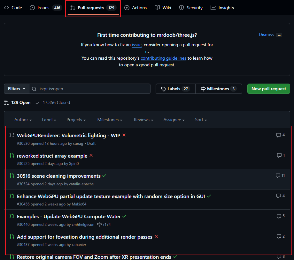Open author catalin-enache's pull requests

[81, 184]
